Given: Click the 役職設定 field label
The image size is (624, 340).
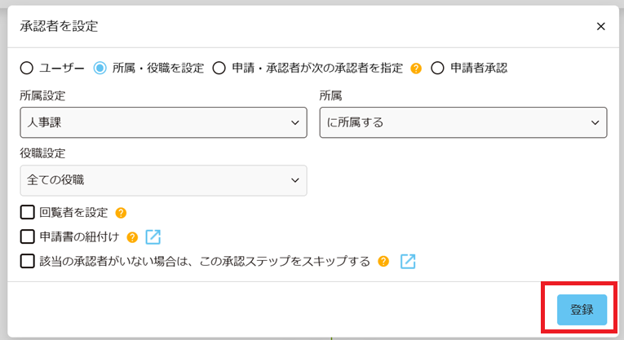Looking at the screenshot, I should (42, 153).
